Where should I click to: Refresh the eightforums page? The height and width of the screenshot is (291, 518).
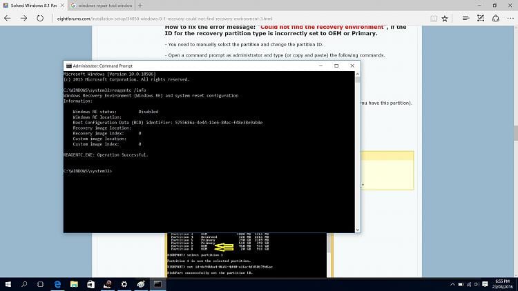[x=39, y=18]
